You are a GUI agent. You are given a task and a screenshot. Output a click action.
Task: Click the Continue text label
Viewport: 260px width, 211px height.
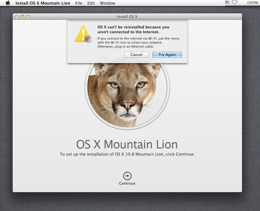tap(127, 183)
